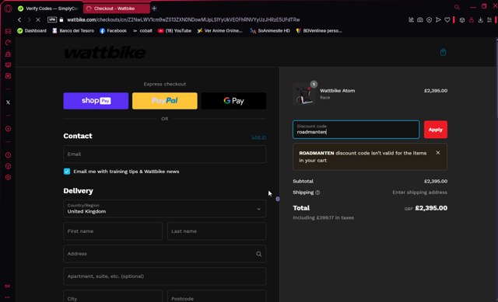The width and height of the screenshot is (498, 302).
Task: Click the browser address bar URL
Action: coord(184,19)
